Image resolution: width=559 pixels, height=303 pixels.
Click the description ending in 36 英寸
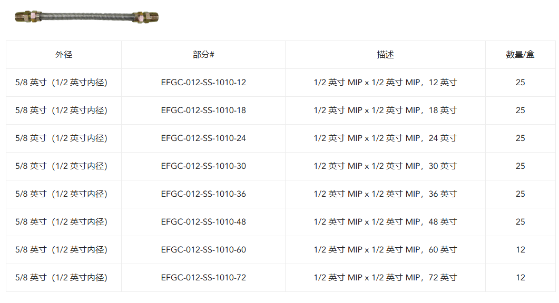385,194
